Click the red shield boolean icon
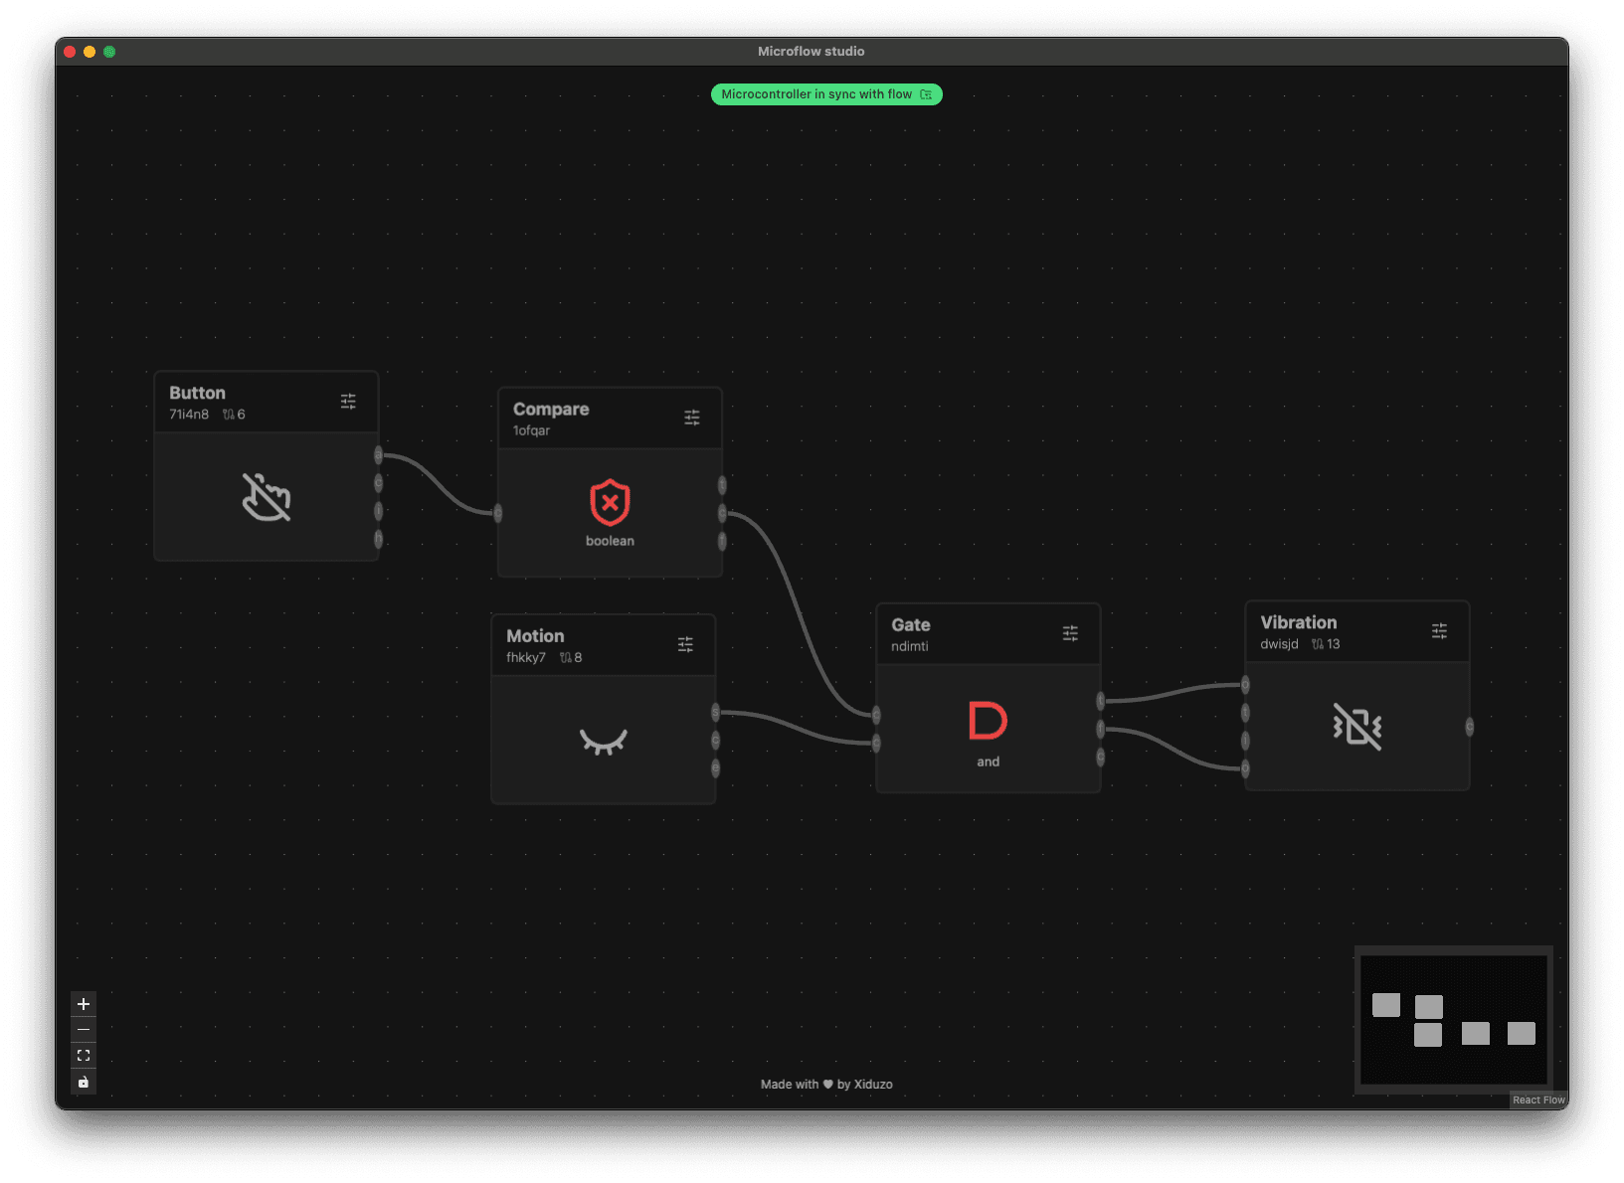The width and height of the screenshot is (1624, 1183). [610, 503]
